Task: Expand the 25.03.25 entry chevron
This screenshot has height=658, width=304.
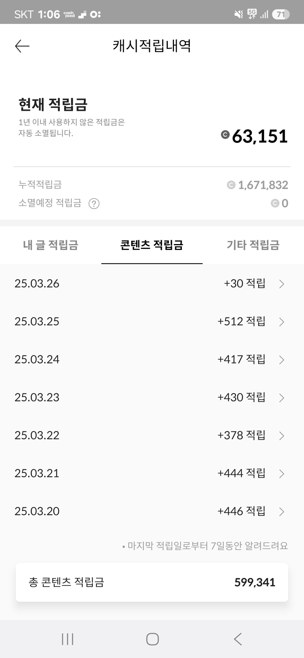Action: coord(281,322)
